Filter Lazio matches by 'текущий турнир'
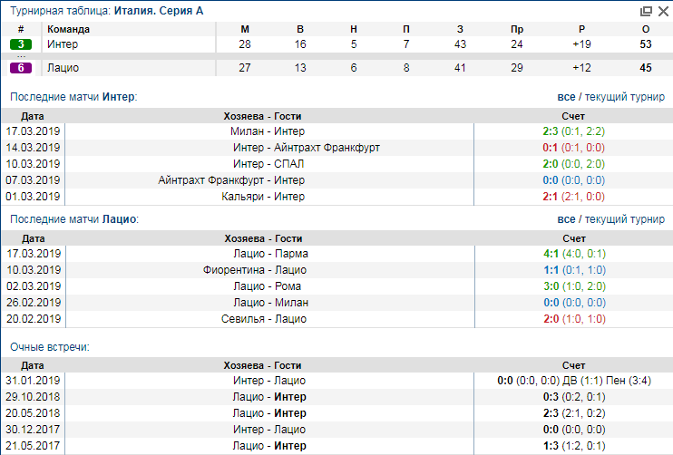The width and height of the screenshot is (673, 455). click(x=624, y=219)
